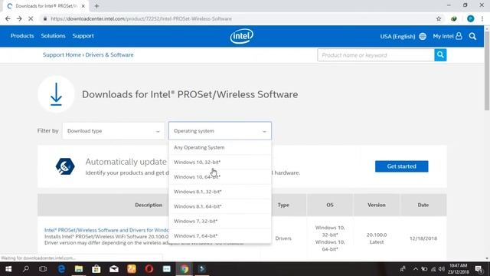The image size is (490, 276).
Task: Open site search magnifier in blue header
Action: coord(472,36)
